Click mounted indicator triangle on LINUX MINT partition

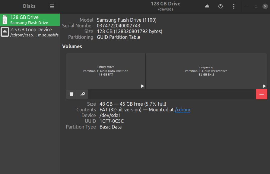(x=142, y=86)
